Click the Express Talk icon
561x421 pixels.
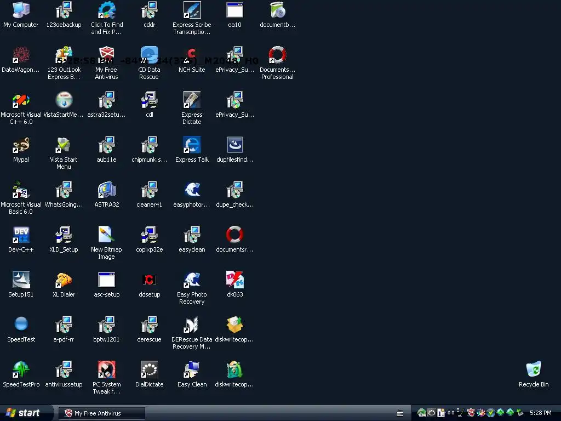[192, 150]
